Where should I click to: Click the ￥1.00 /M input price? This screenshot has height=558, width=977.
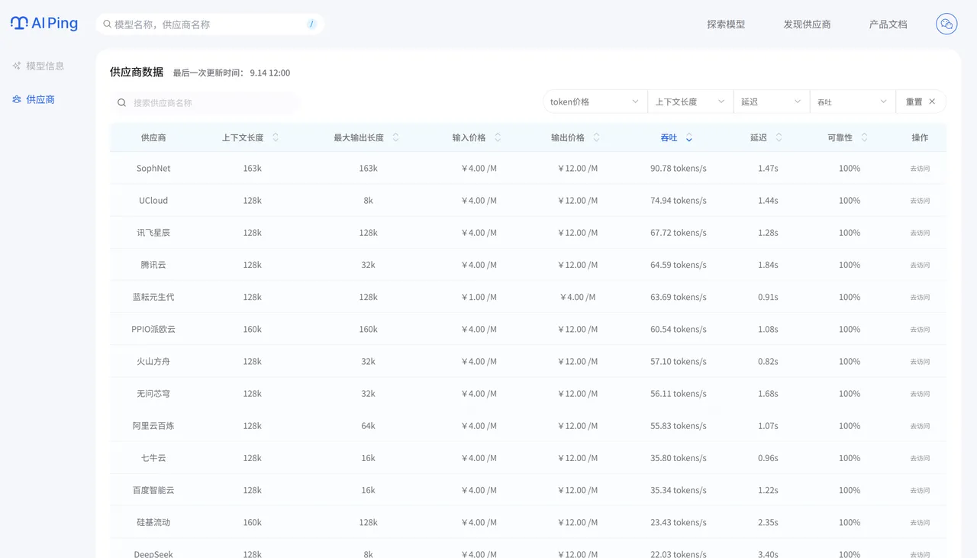click(479, 297)
